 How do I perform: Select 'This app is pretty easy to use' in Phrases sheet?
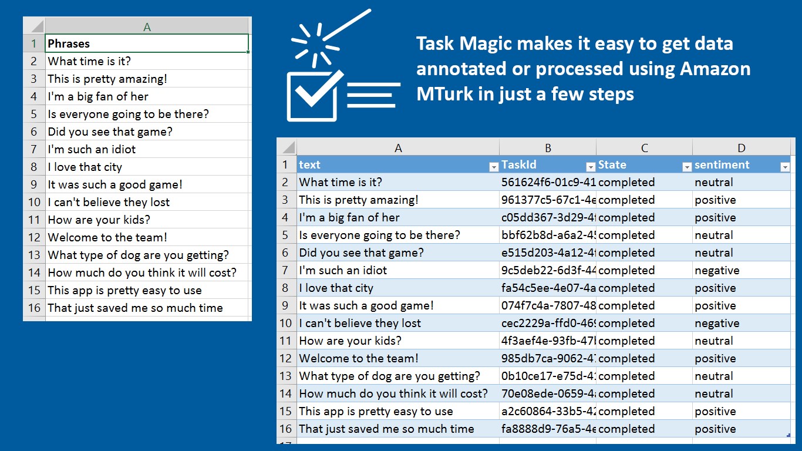tap(147, 290)
